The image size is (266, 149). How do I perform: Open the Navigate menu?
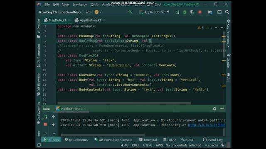(80, 5)
